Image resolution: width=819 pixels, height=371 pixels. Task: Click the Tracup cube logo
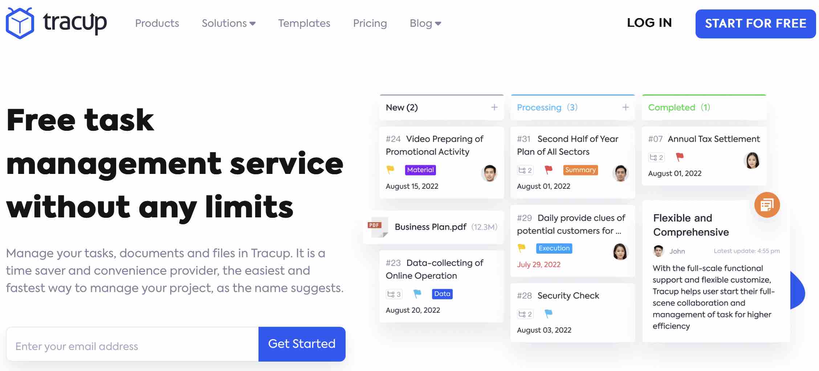coord(20,23)
